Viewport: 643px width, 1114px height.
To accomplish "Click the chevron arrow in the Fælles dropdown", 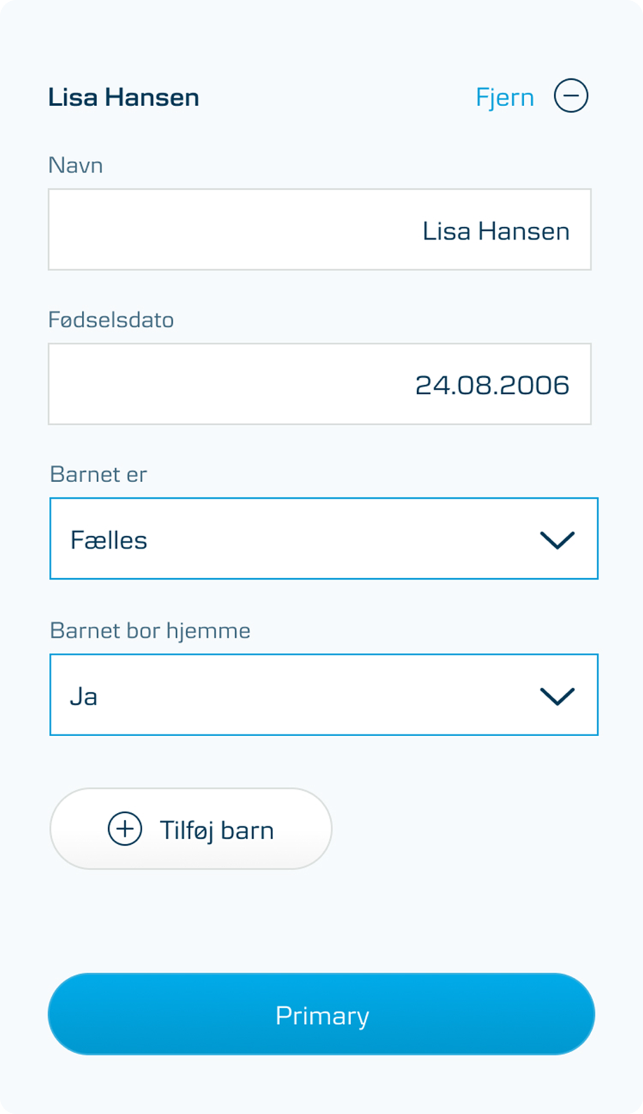I will pyautogui.click(x=557, y=540).
